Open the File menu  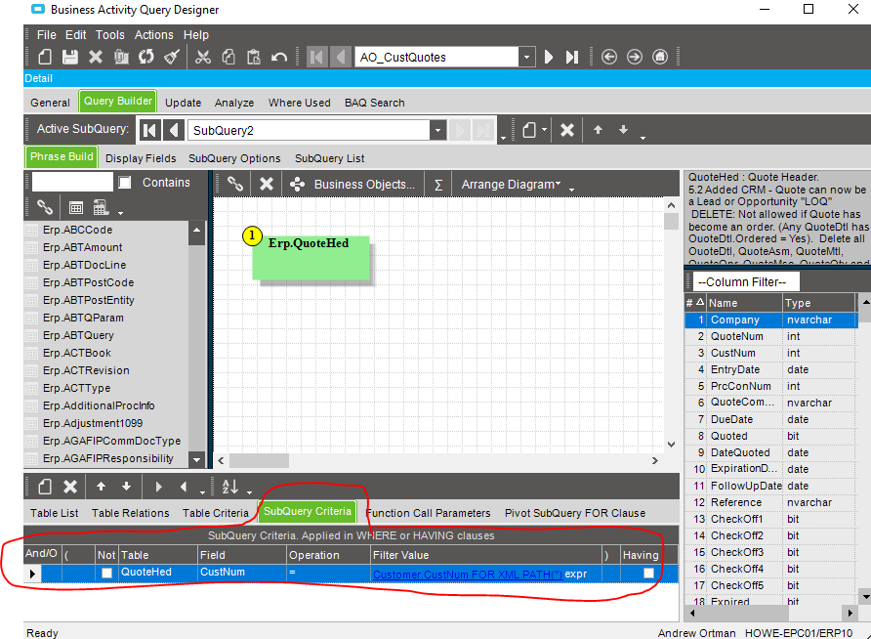[x=47, y=34]
